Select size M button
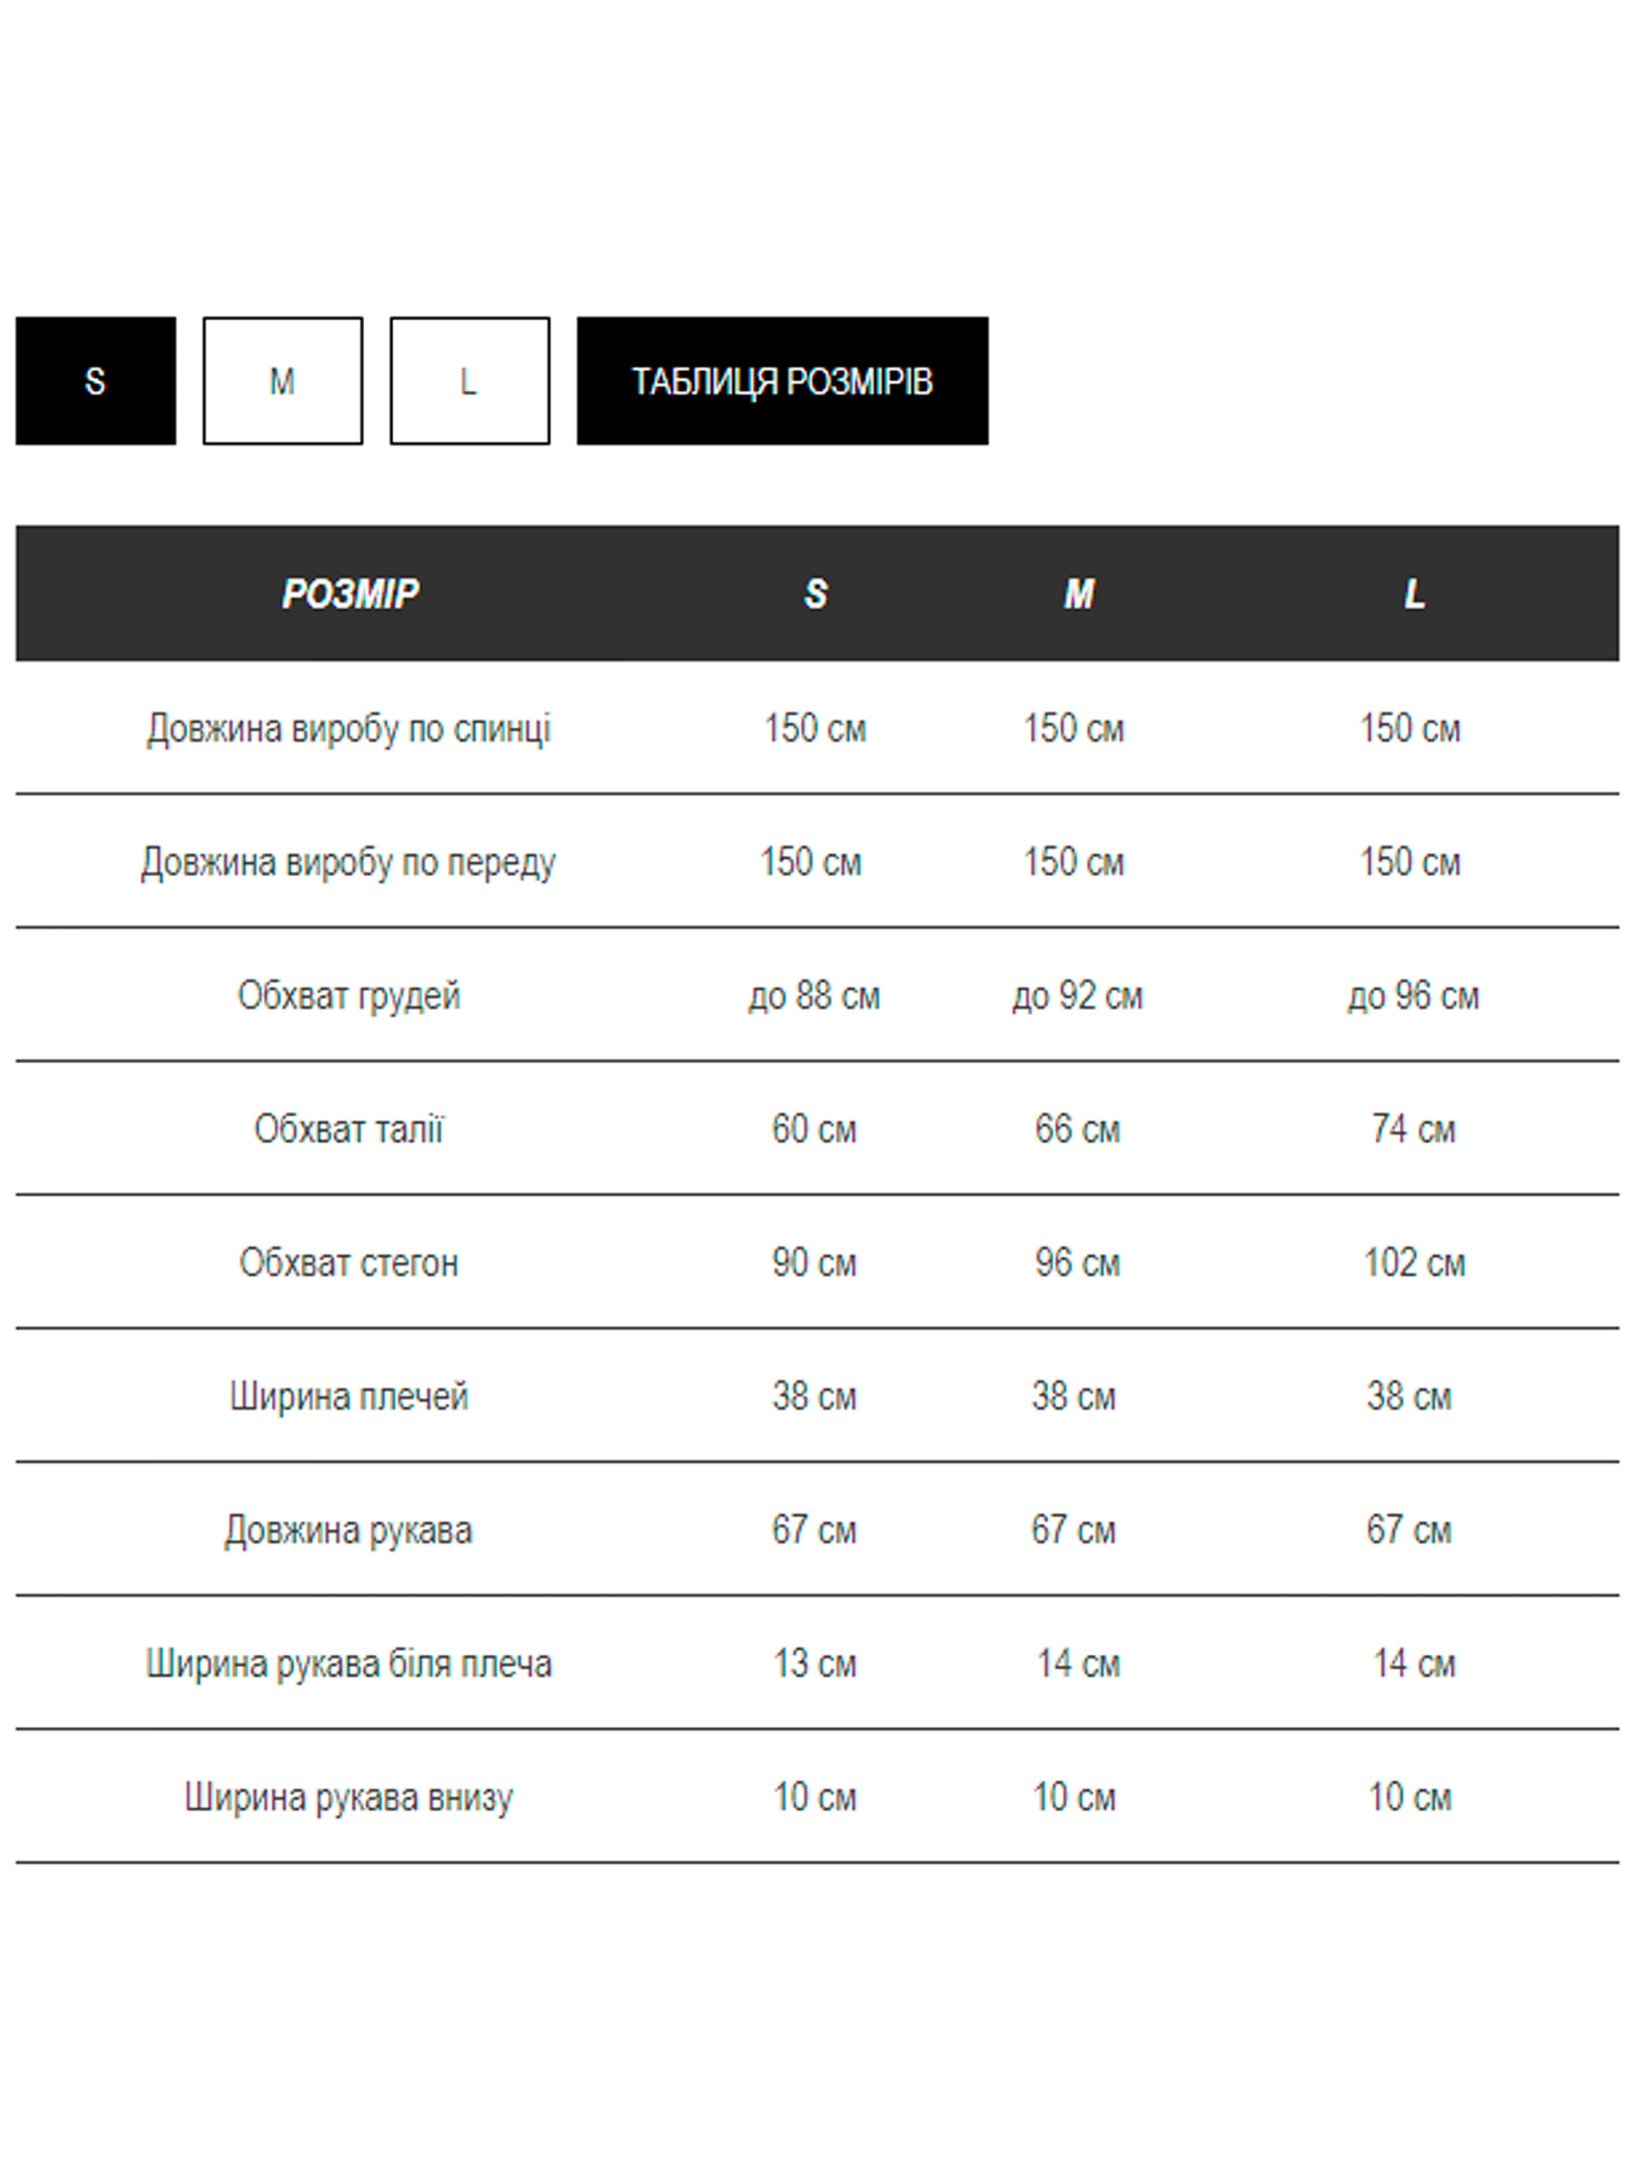This screenshot has width=1638, height=2184. [x=282, y=381]
